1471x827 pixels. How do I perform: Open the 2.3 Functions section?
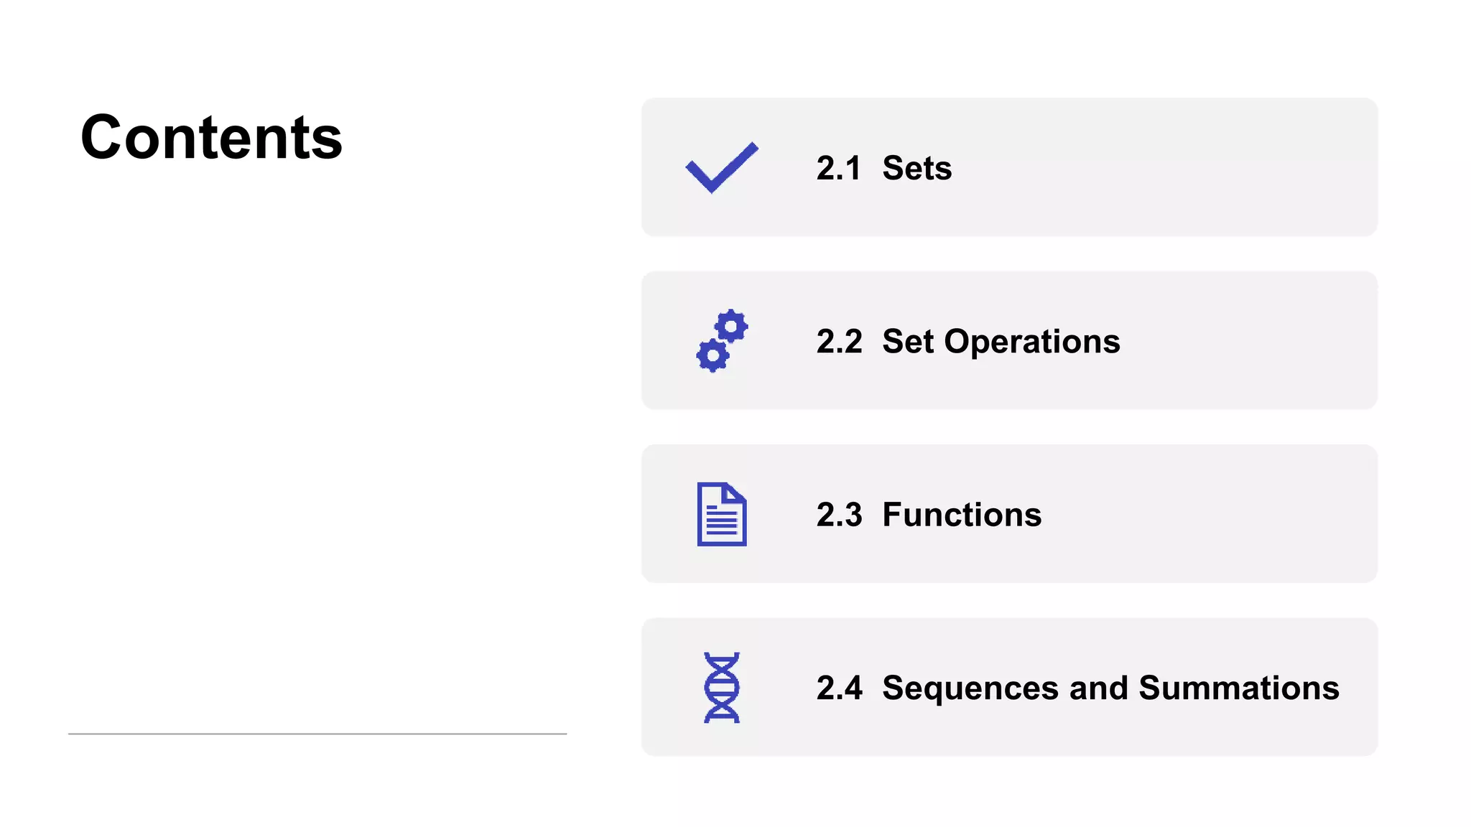click(x=929, y=515)
